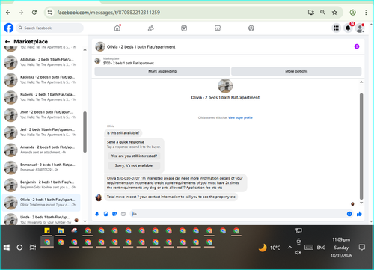Screen dimensions: 374x270
Task: Open the Enmanuel 2 beds conversation
Action: pyautogui.click(x=41, y=168)
